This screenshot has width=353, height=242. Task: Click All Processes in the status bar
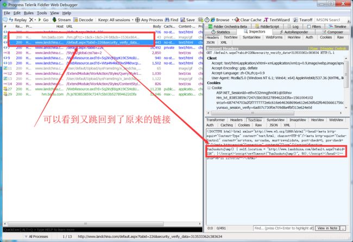tap(36, 237)
